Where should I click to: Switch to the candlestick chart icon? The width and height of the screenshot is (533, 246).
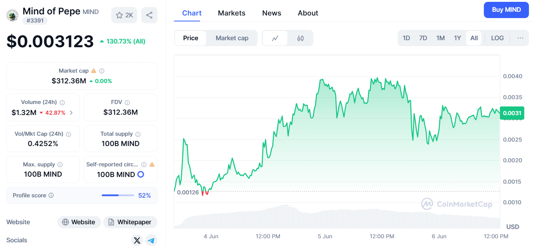click(301, 38)
